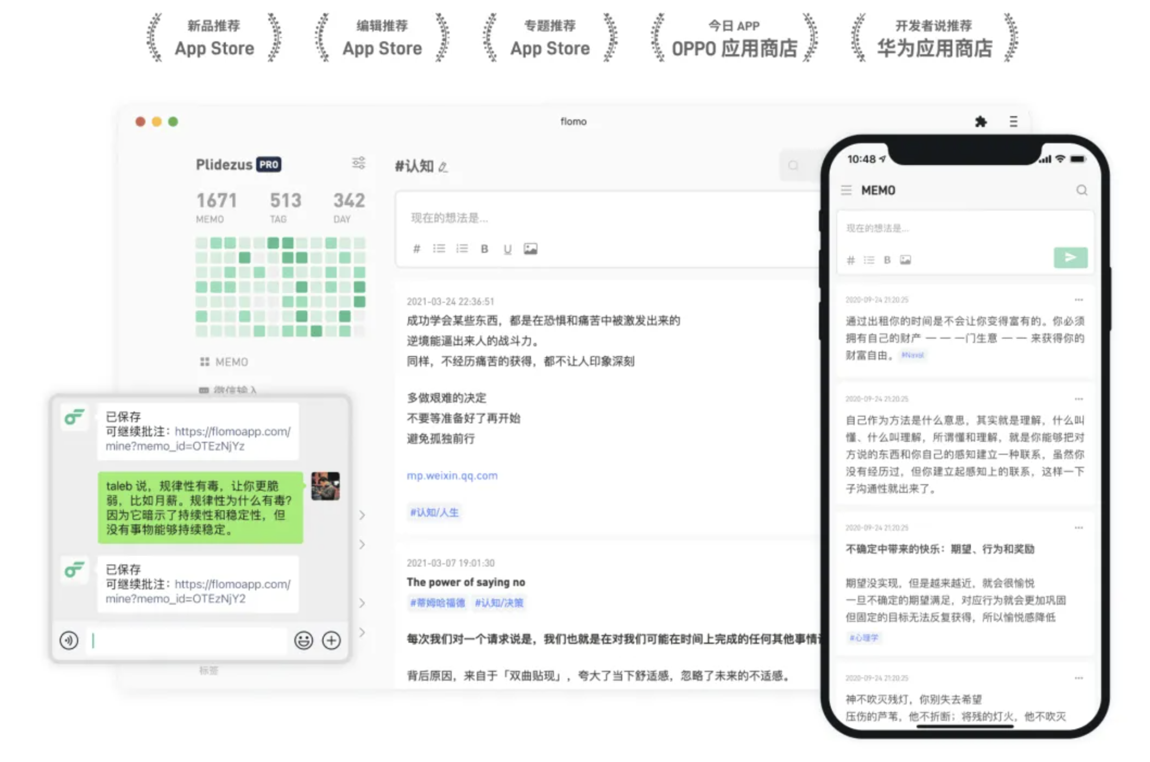Click the 2021-03-24 22:36:51 memo timestamp
This screenshot has height=762, width=1150.
pos(451,302)
